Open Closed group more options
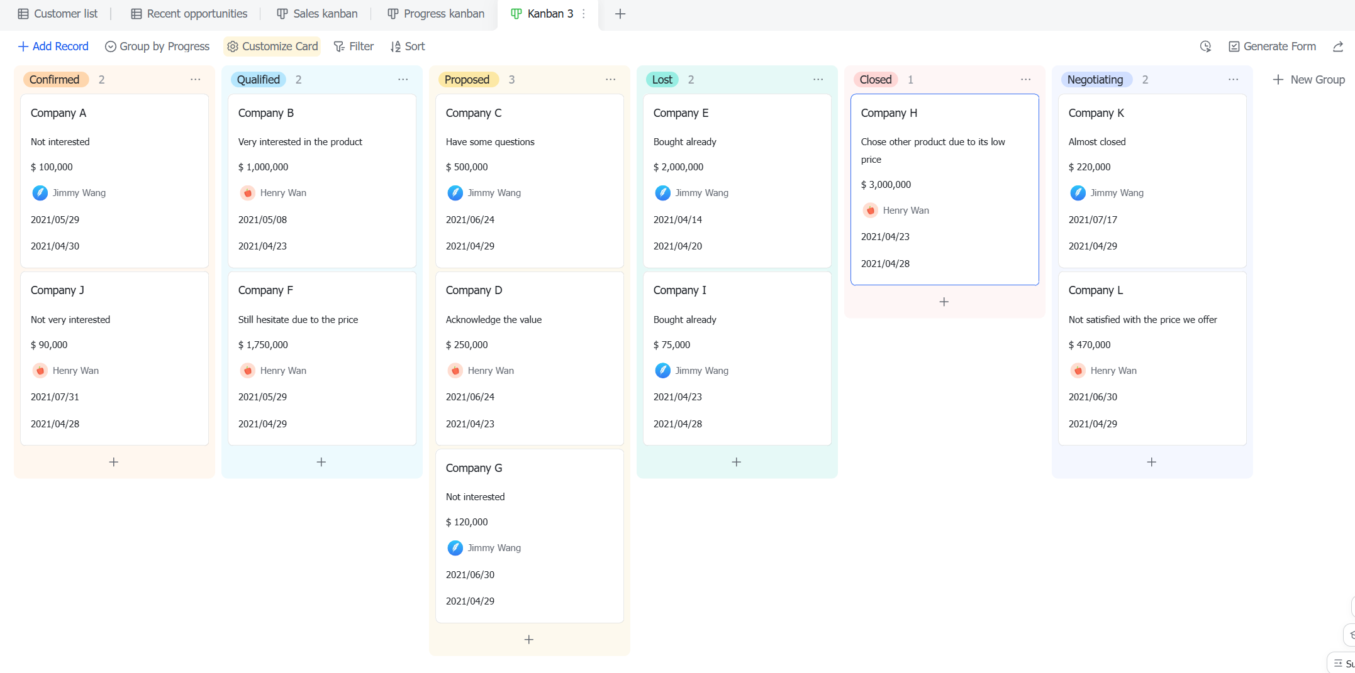 click(1026, 80)
